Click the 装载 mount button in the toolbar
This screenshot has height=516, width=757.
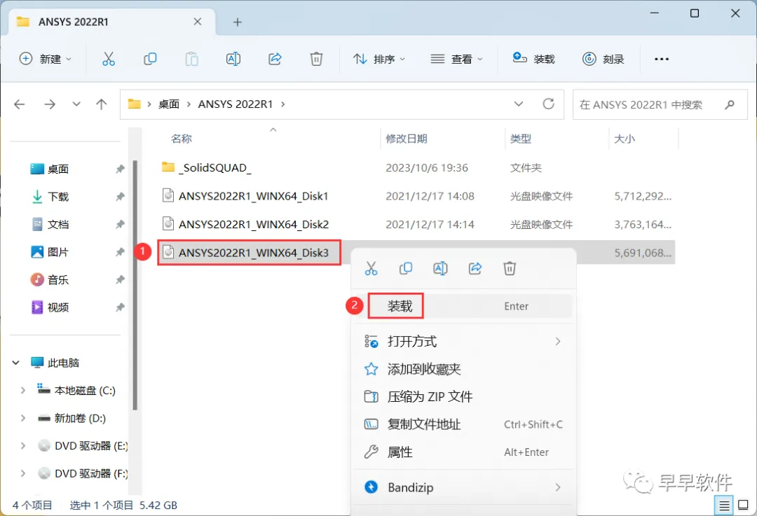tap(533, 59)
